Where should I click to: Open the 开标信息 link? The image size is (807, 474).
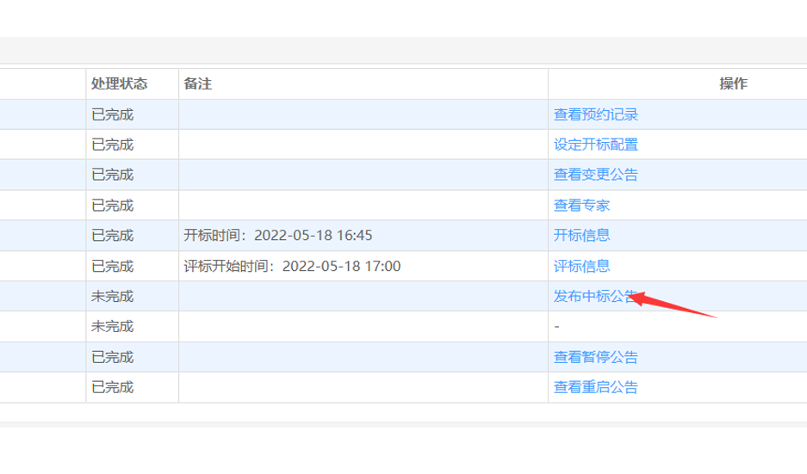pos(581,236)
